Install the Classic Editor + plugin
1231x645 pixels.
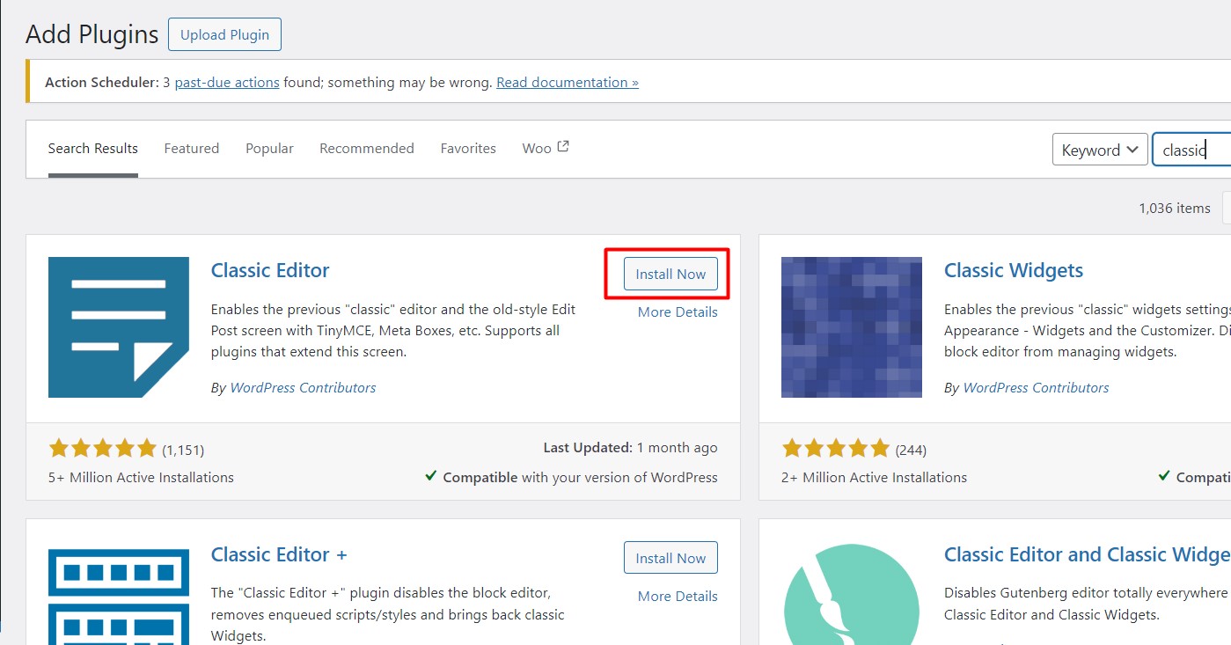(x=670, y=558)
